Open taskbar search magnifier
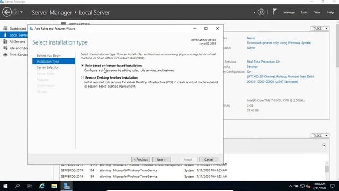The height and width of the screenshot is (191, 339). (17, 186)
